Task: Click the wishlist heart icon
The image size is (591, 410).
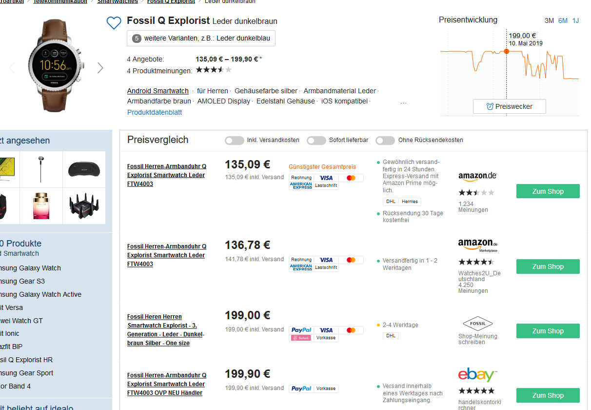Action: (114, 23)
